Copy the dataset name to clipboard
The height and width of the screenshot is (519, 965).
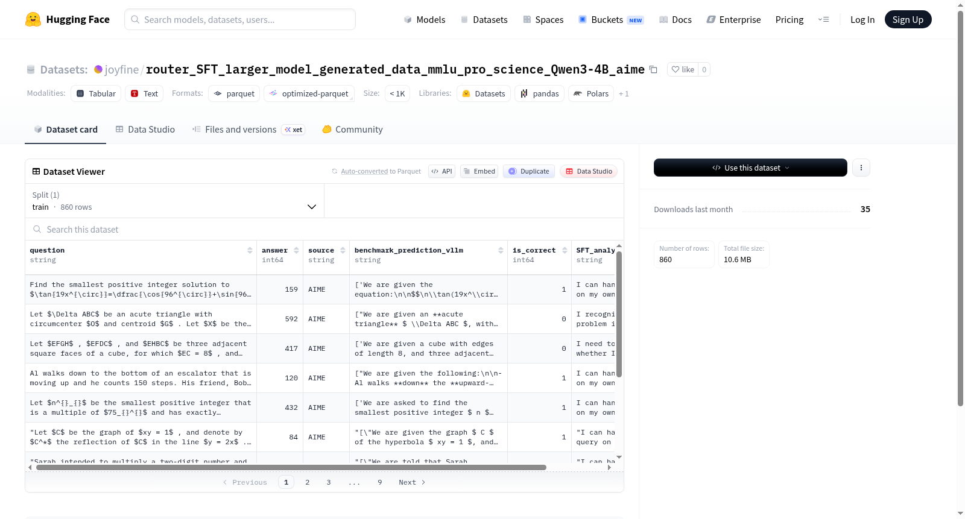point(653,69)
